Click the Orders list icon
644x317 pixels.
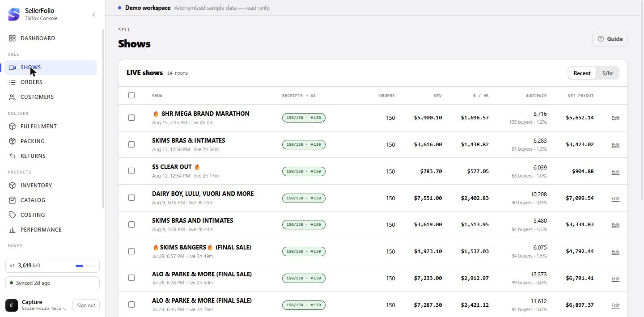click(x=13, y=82)
